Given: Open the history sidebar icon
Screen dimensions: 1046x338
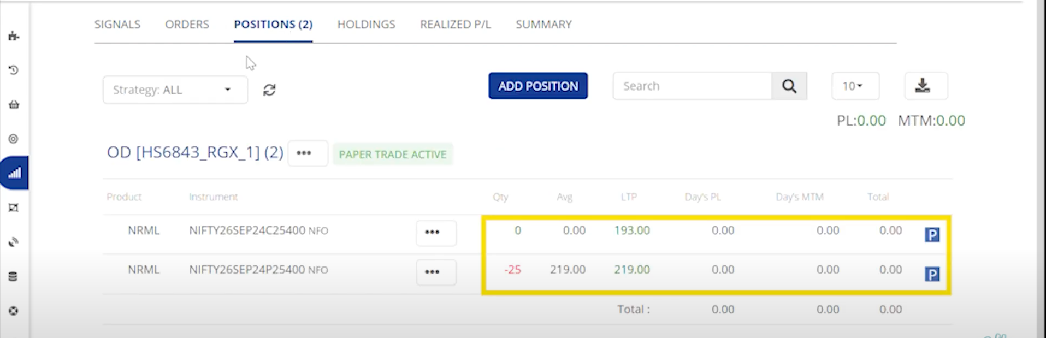Looking at the screenshot, I should 14,70.
